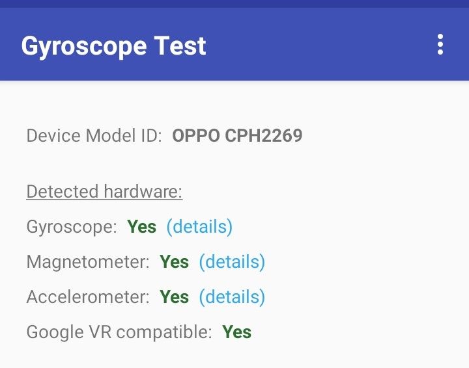Click the Accelerometer 'Yes' status
The height and width of the screenshot is (368, 469).
tap(175, 296)
